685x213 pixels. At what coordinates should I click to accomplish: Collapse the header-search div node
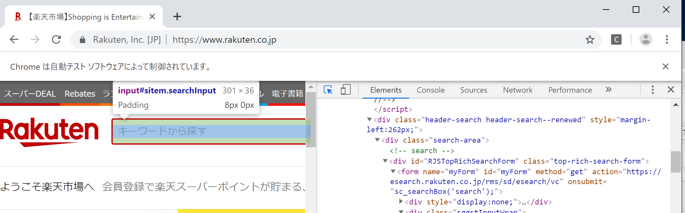click(x=369, y=120)
